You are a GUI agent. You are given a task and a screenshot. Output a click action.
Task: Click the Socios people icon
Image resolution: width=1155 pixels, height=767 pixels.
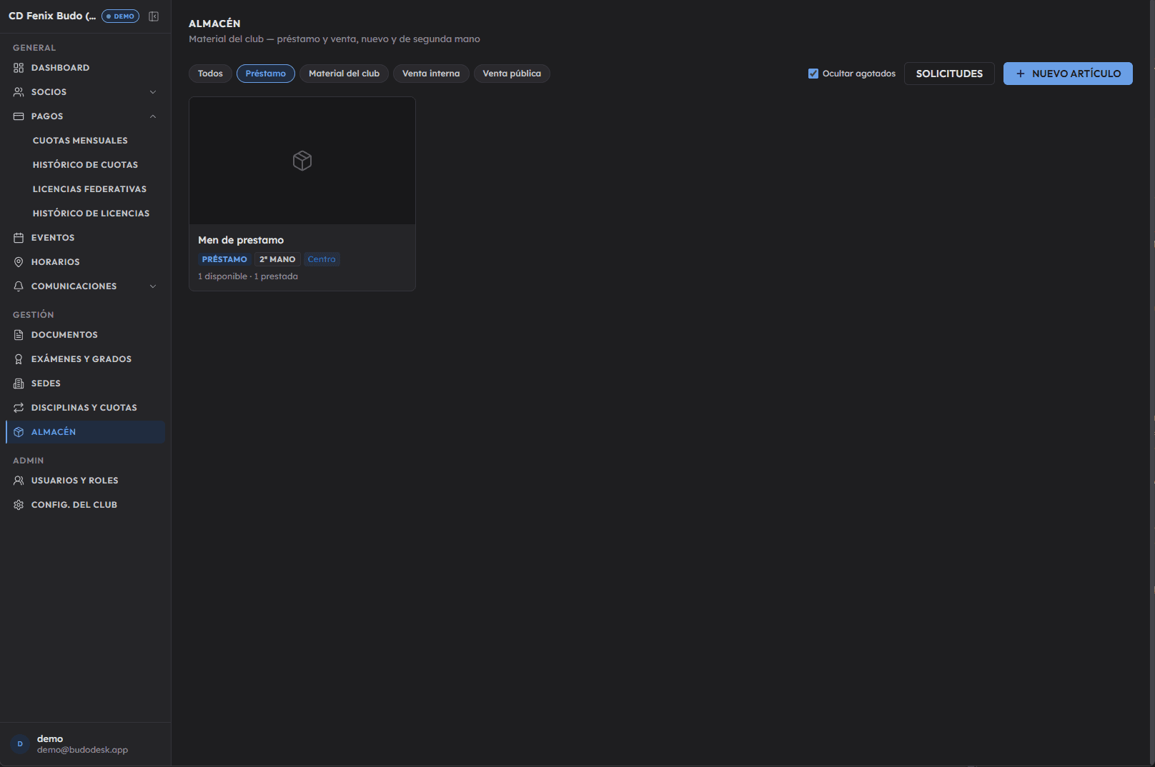[19, 92]
